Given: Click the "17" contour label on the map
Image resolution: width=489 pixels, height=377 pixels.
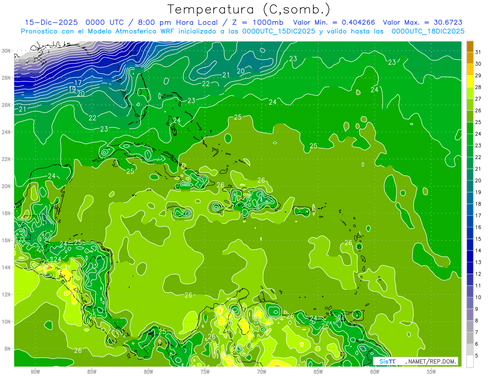Looking at the screenshot, I should [78, 83].
